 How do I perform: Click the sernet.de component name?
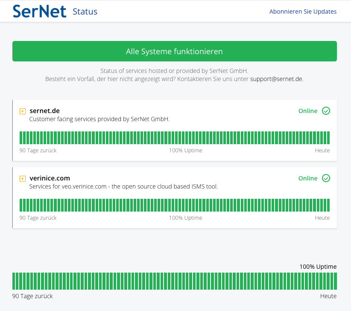point(44,111)
